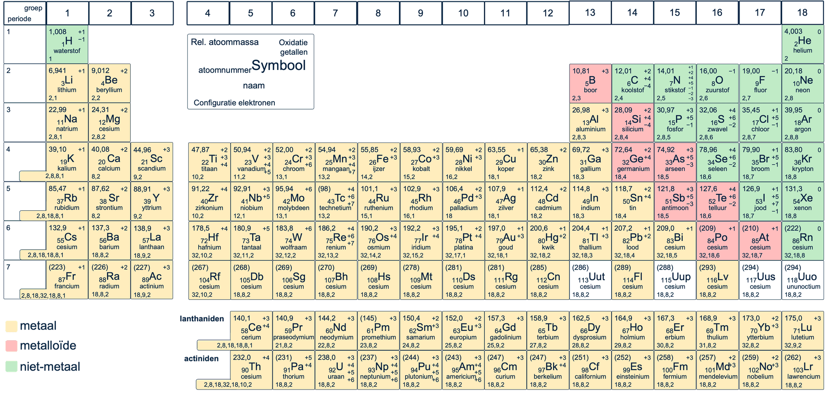The width and height of the screenshot is (831, 393).
Task: Select the koolstof (C) element cell
Action: [x=633, y=83]
